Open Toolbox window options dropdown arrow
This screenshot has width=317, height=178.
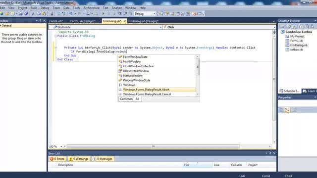[37, 21]
